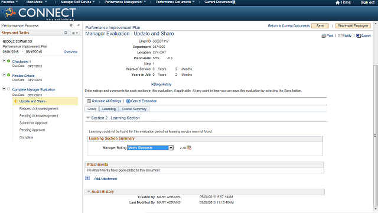Click the Current Documents breadcrumb
Viewport: 378px width, 213px height.
[x=218, y=2]
